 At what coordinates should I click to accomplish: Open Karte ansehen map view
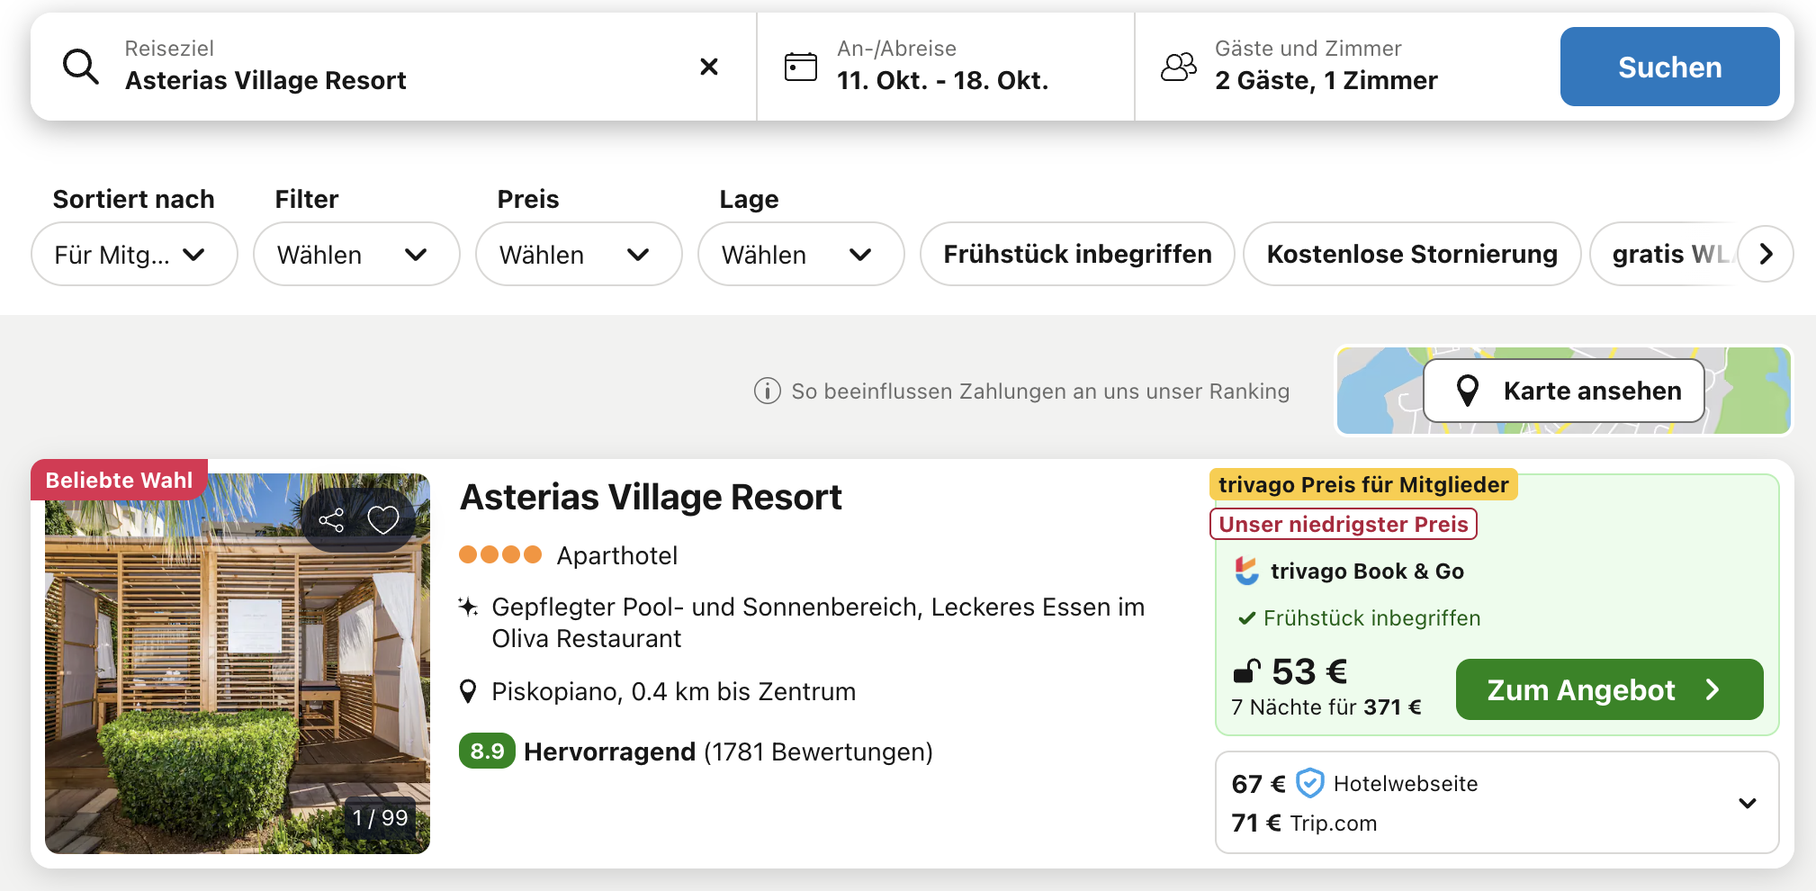(x=1564, y=391)
